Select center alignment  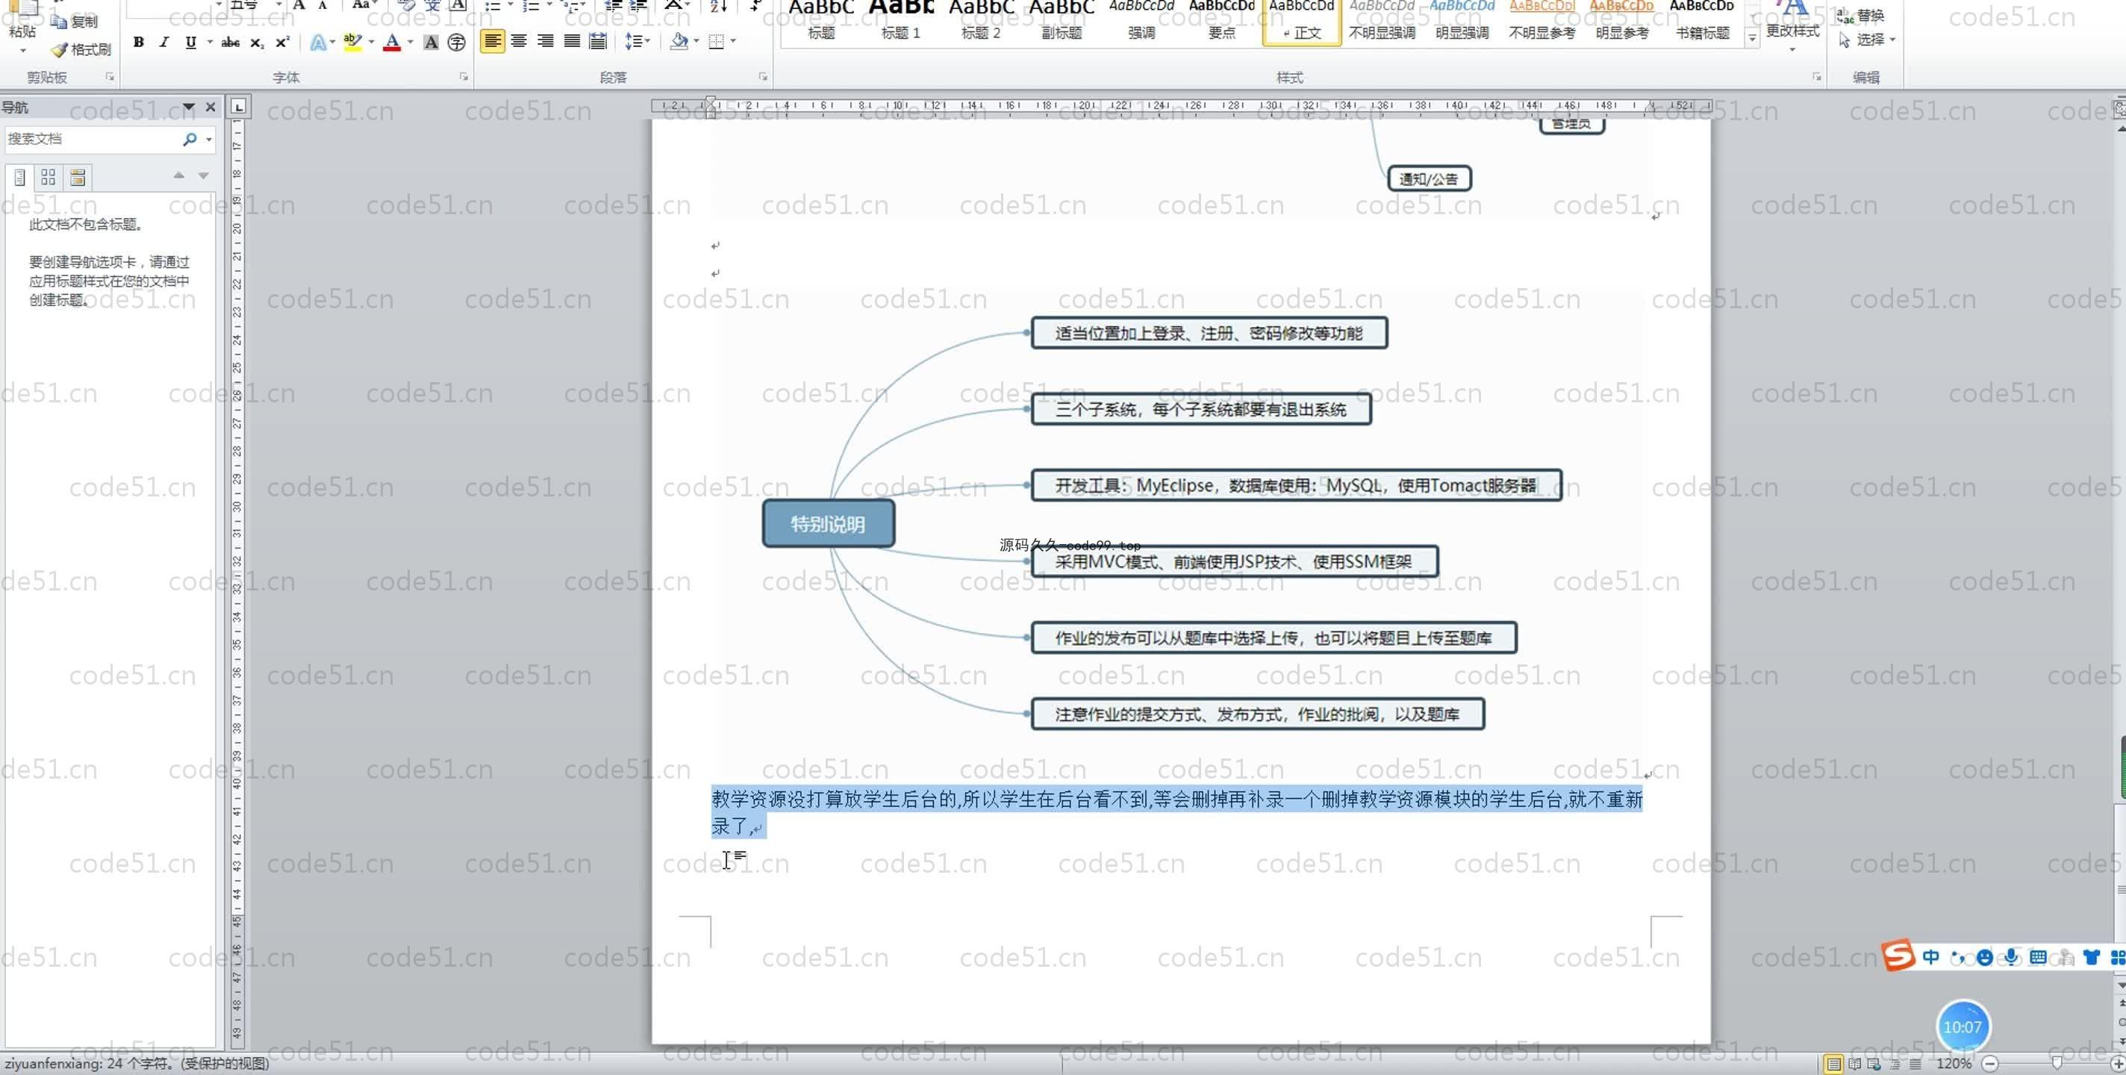click(519, 40)
